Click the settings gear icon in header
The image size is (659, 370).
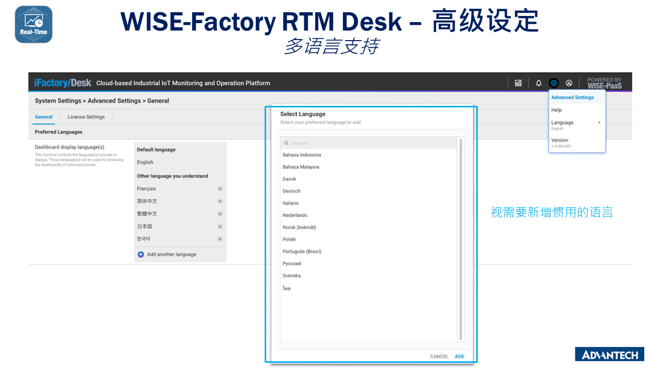[553, 83]
